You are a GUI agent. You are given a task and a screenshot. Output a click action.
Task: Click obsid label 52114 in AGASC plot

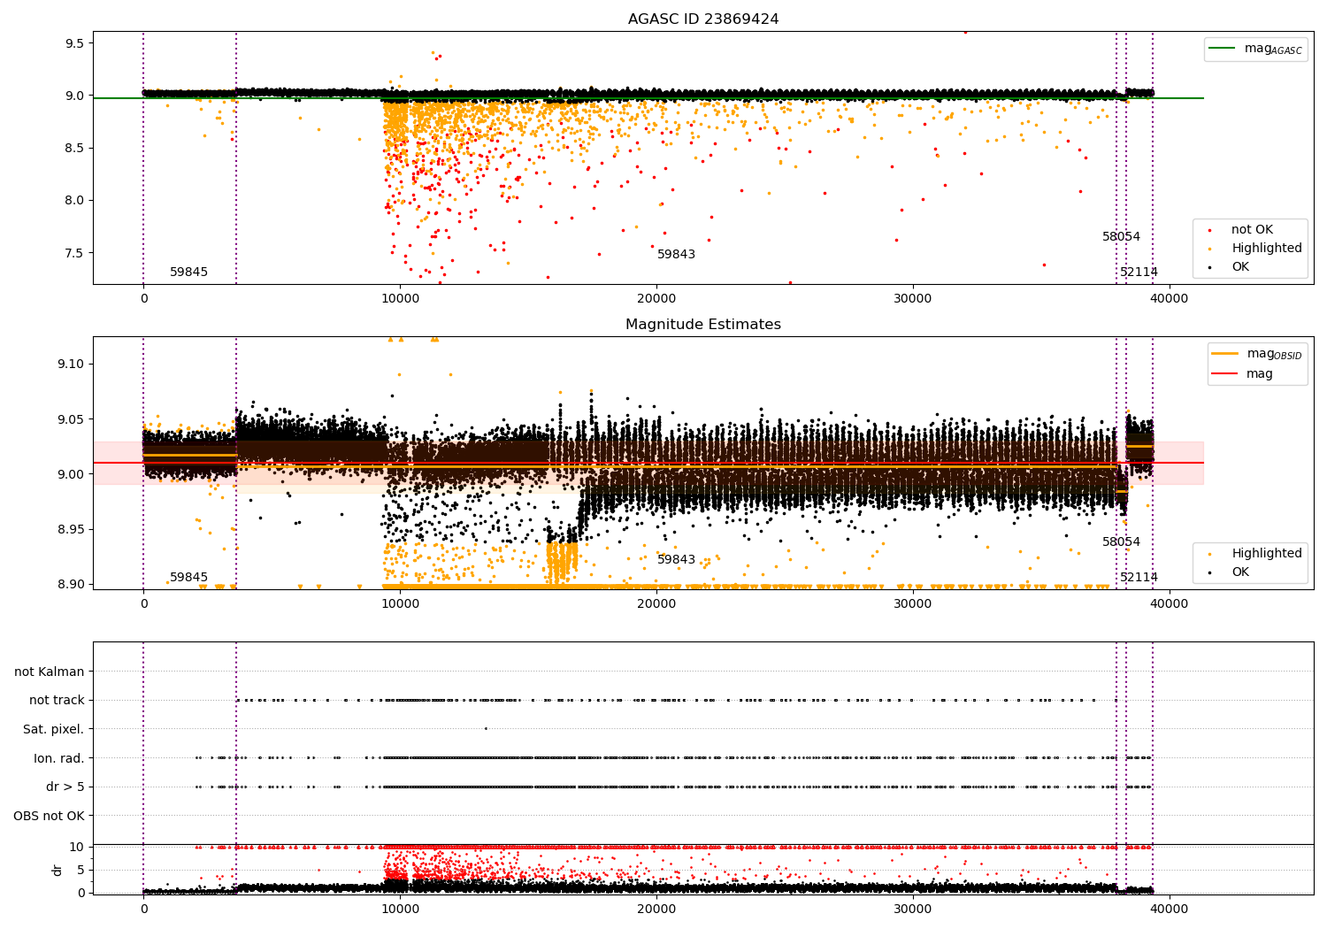[1139, 273]
